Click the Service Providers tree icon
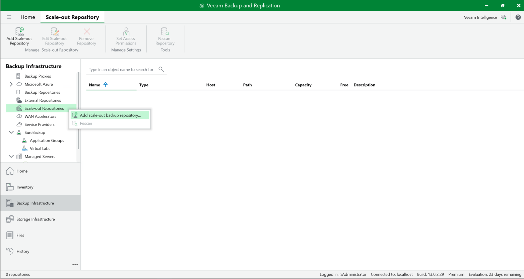The image size is (524, 279). pyautogui.click(x=19, y=124)
